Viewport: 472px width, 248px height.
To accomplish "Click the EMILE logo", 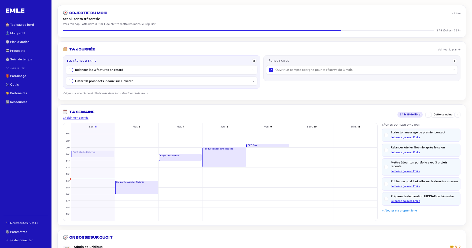I will pyautogui.click(x=15, y=10).
